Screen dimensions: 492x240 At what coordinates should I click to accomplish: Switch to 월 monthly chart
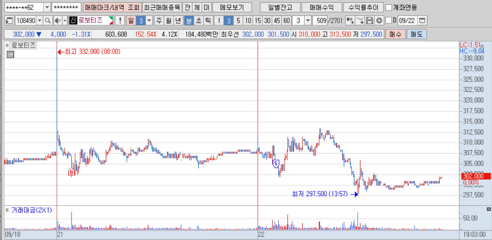click(x=168, y=21)
